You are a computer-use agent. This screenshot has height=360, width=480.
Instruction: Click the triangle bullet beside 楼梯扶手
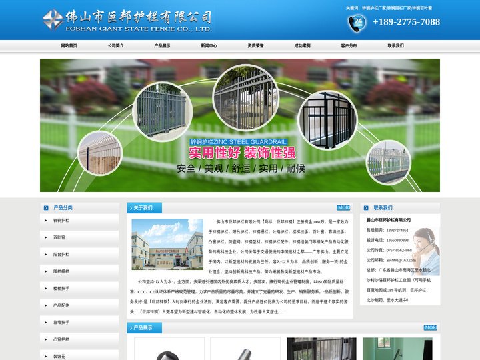point(46,289)
